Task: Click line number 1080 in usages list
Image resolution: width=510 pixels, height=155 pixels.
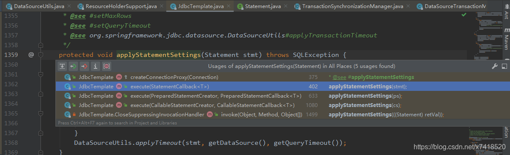Action: (312, 105)
